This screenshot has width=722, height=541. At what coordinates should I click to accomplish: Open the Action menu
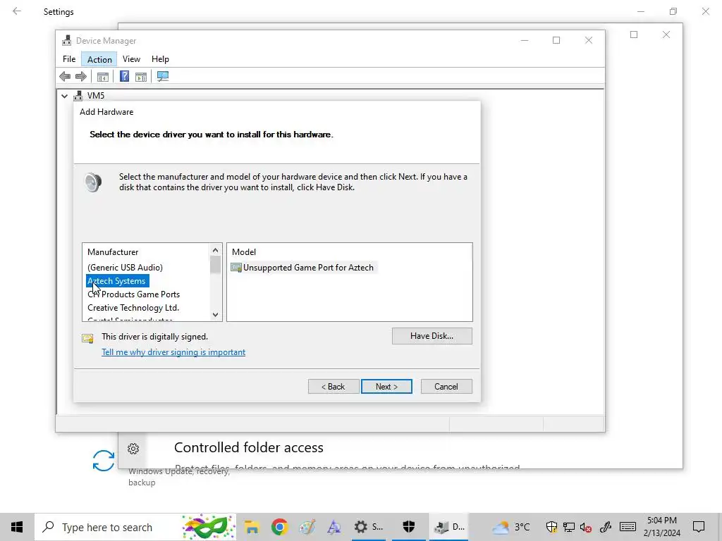[99, 59]
